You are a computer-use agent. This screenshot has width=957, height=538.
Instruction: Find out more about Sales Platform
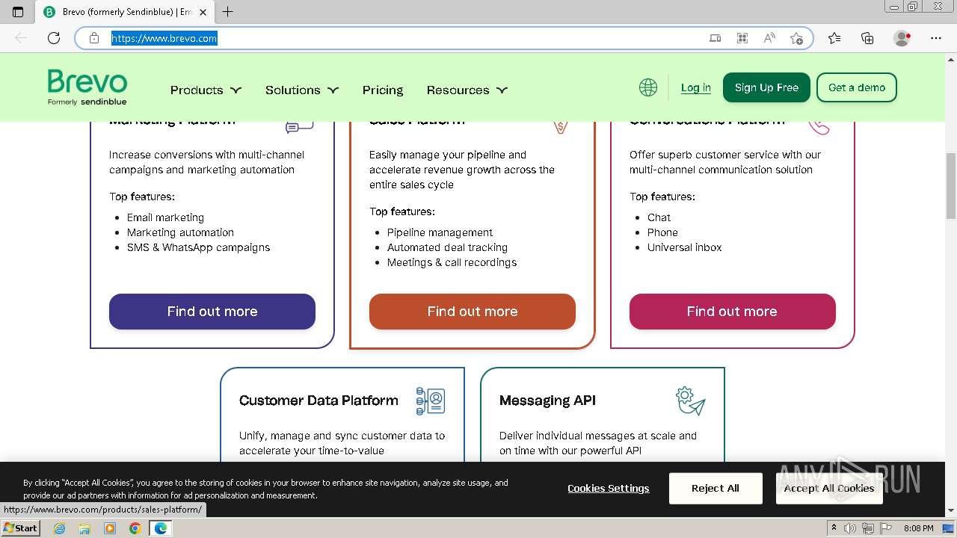[473, 312]
